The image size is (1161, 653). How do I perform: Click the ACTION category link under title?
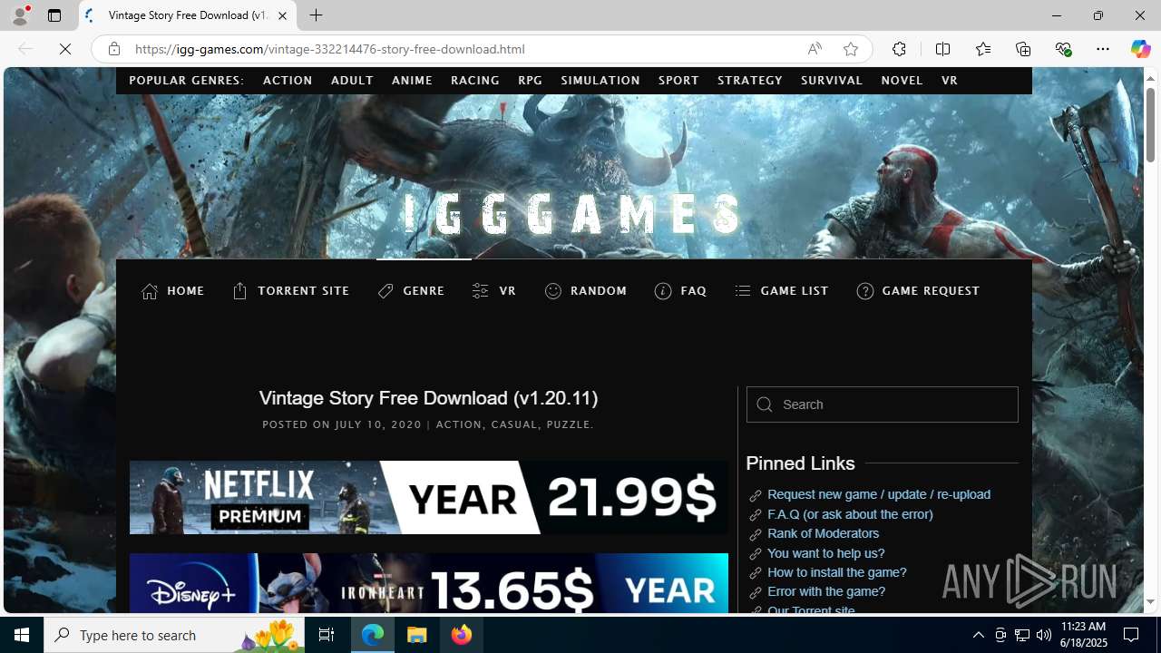[459, 424]
